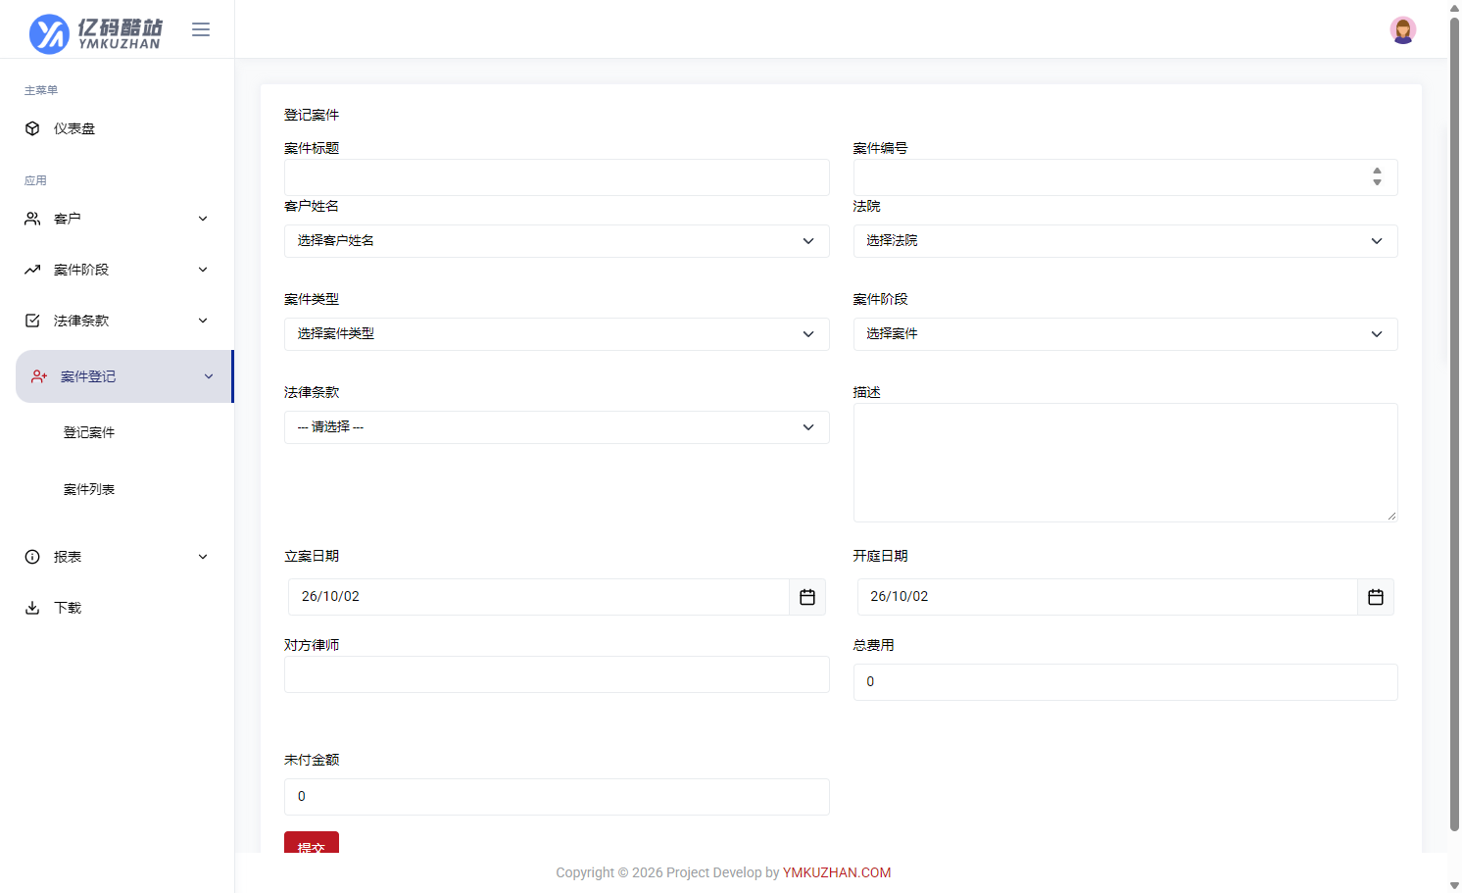The height and width of the screenshot is (893, 1462).
Task: Click the 应用 section label
Action: pos(35,180)
